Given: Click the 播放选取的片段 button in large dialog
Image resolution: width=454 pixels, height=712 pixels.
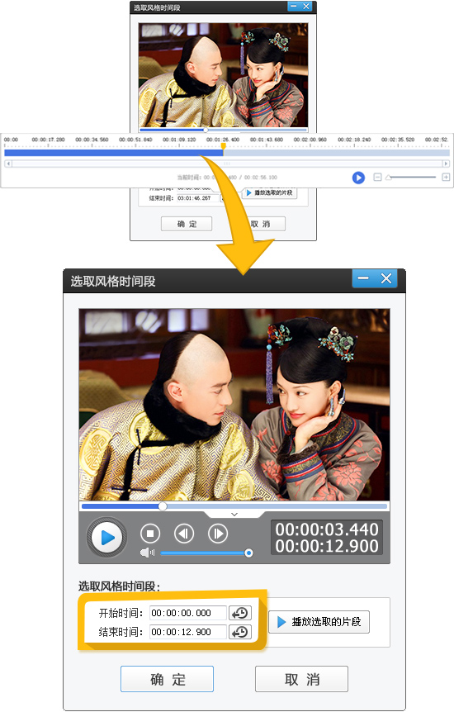Looking at the screenshot, I should click(319, 622).
